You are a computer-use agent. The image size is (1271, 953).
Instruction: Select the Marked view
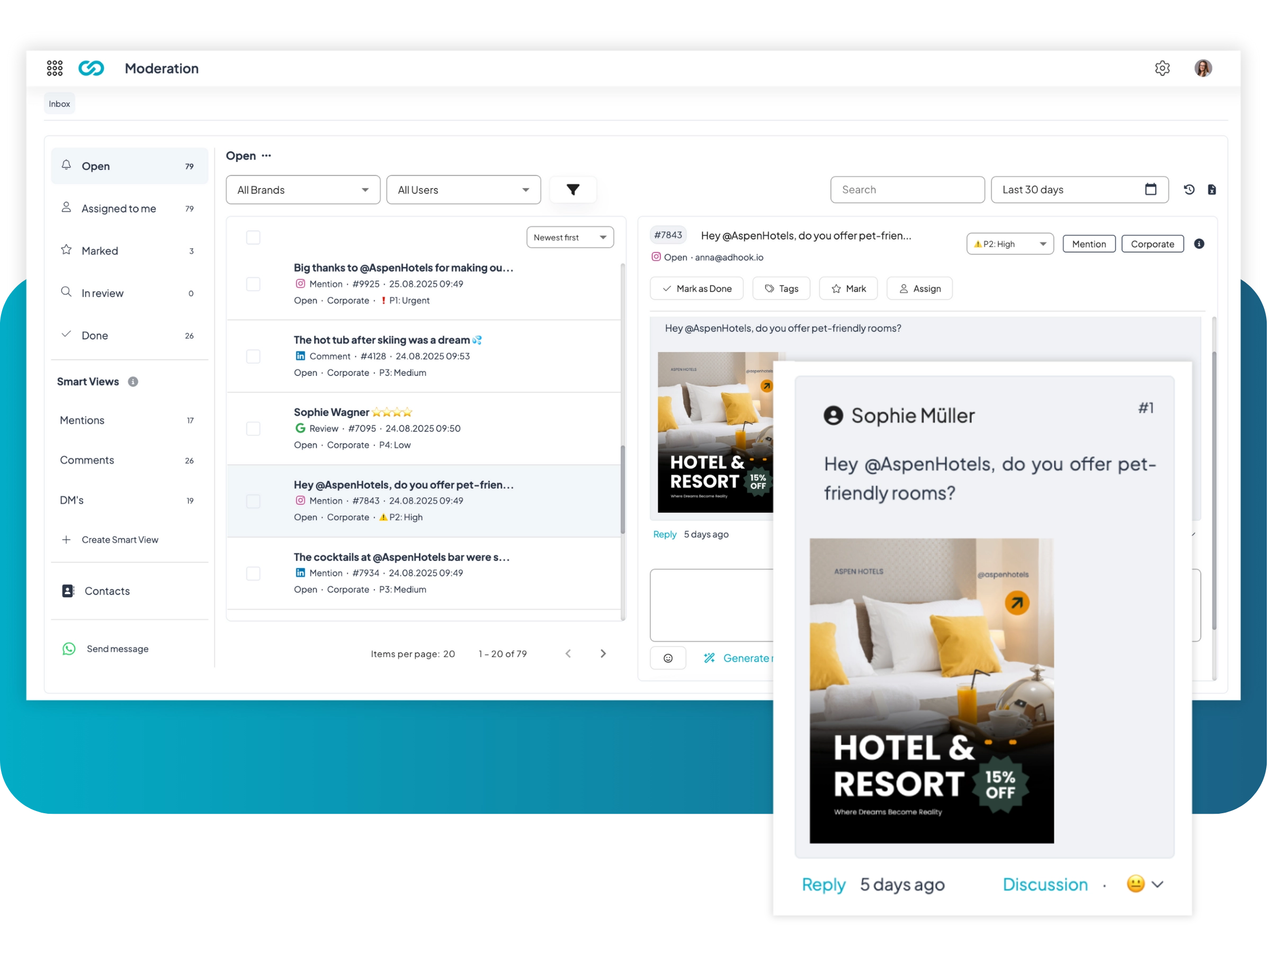tap(129, 251)
